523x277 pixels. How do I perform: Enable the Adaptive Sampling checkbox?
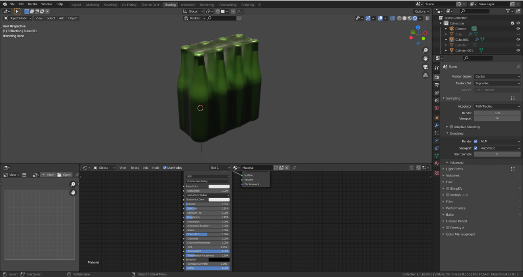click(x=451, y=127)
